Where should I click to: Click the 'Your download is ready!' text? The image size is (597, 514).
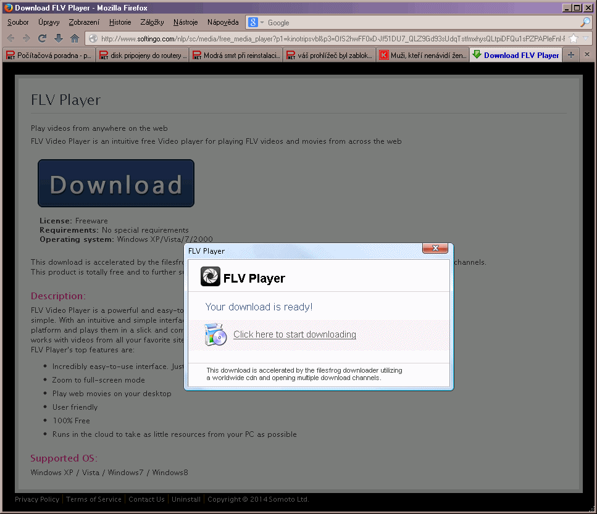[x=259, y=307]
